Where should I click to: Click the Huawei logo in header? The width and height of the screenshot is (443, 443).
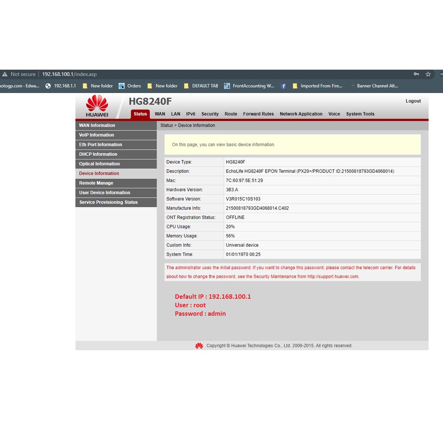pyautogui.click(x=97, y=106)
